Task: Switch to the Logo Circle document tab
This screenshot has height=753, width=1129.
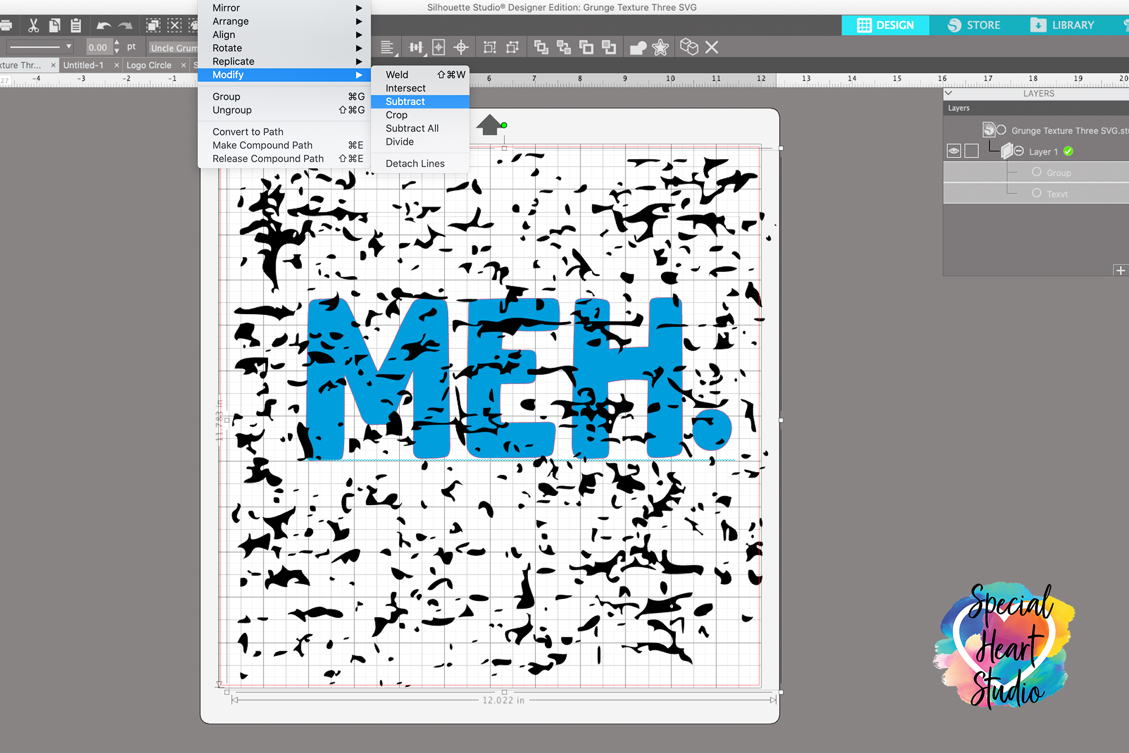Action: pos(149,65)
